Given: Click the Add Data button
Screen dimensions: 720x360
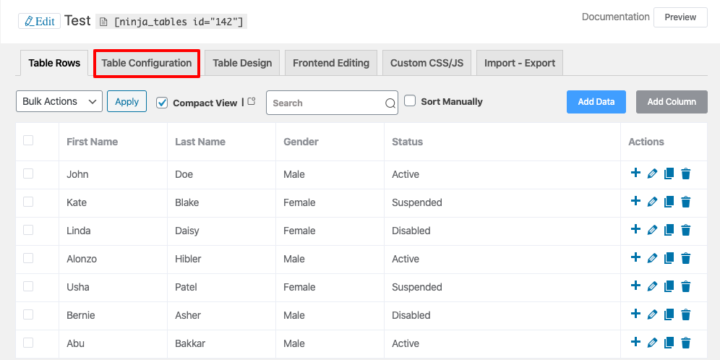Looking at the screenshot, I should click(596, 102).
